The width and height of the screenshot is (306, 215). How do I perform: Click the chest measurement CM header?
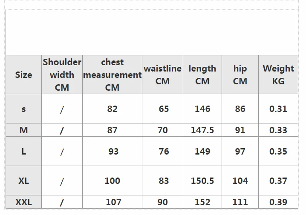point(112,75)
